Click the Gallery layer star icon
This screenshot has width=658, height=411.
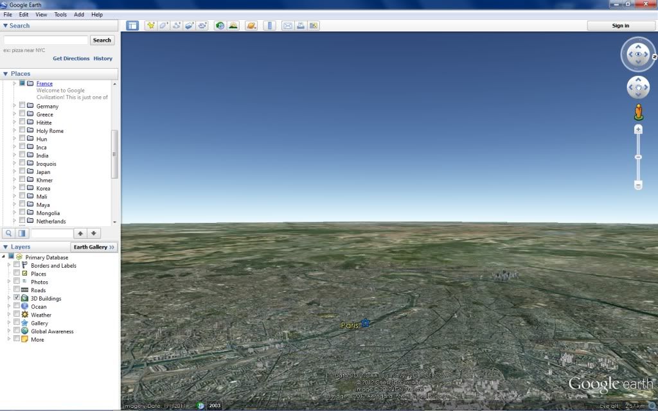[x=25, y=323]
